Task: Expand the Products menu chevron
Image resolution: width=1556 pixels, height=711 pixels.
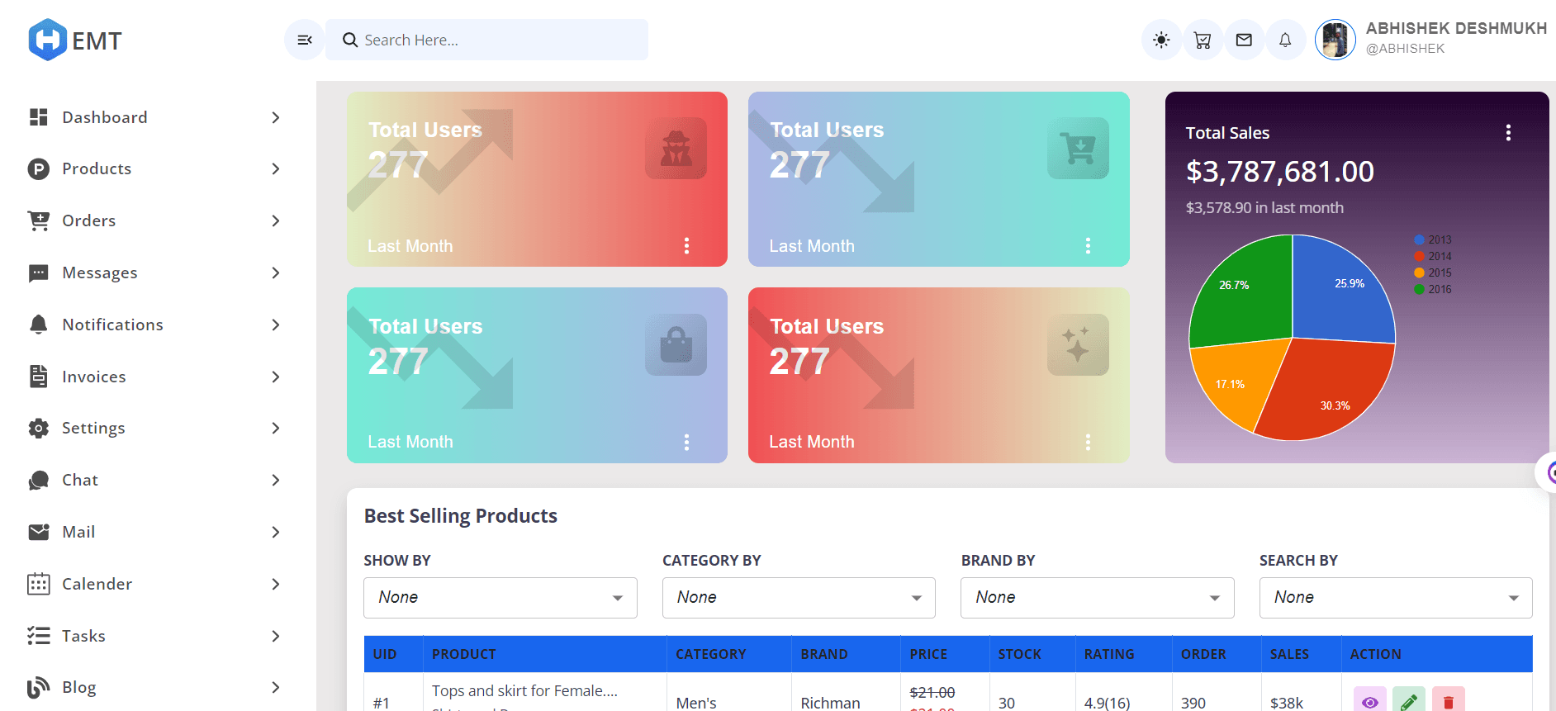Action: click(276, 168)
